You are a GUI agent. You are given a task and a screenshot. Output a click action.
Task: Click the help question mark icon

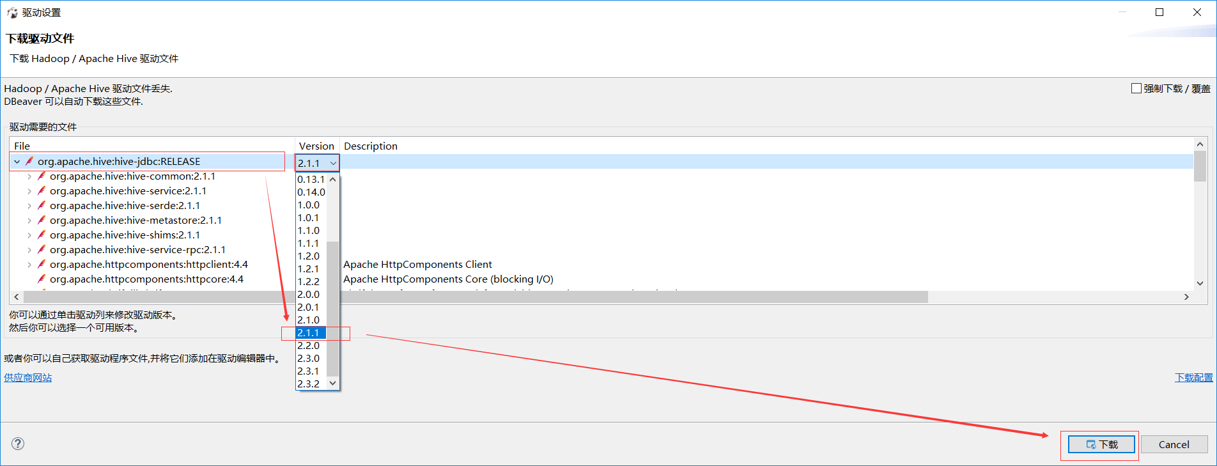18,444
